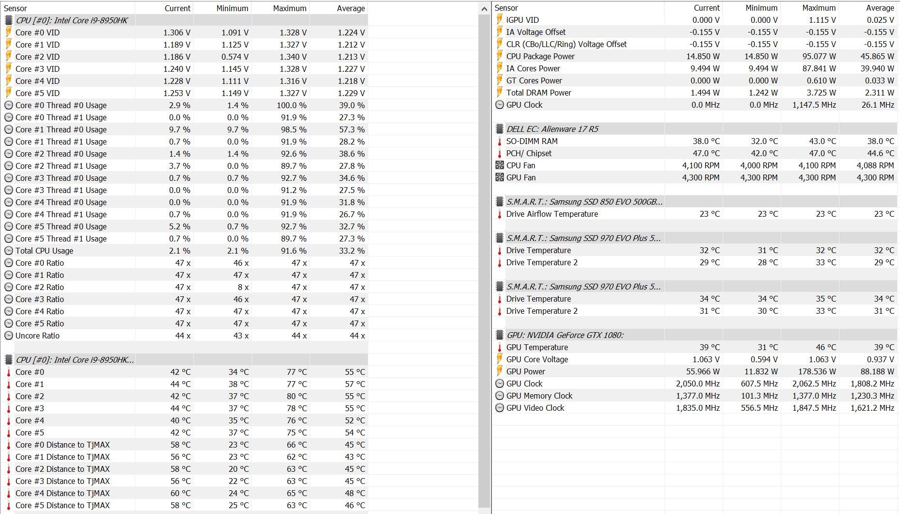Select the Core #4 VID row
900x514 pixels.
point(184,81)
